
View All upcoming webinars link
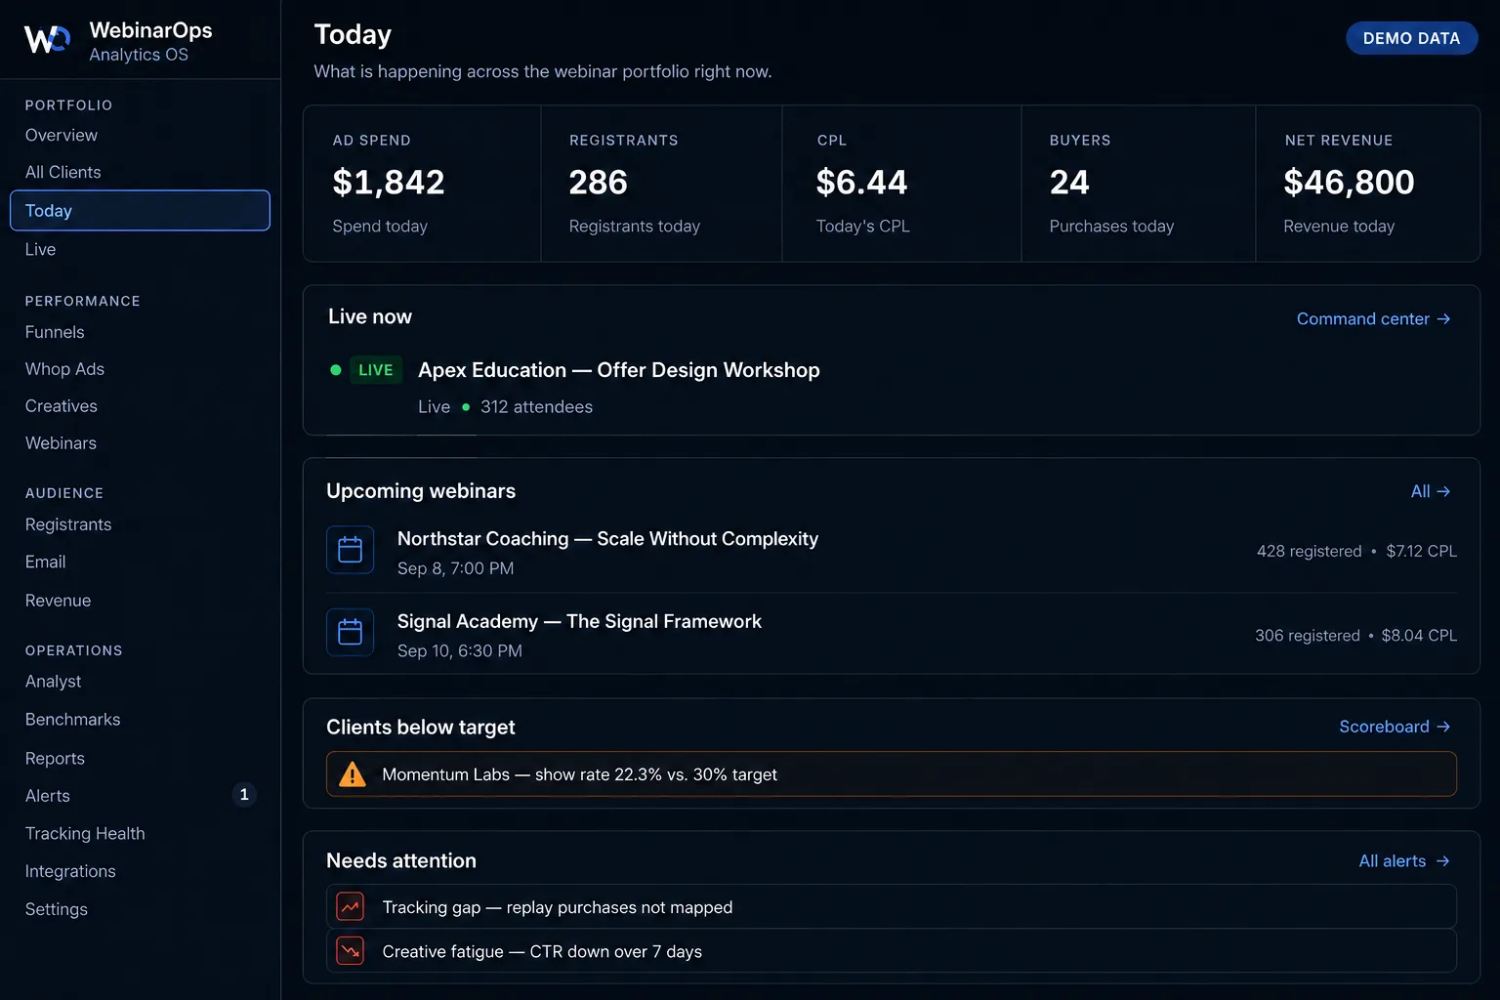pyautogui.click(x=1431, y=491)
